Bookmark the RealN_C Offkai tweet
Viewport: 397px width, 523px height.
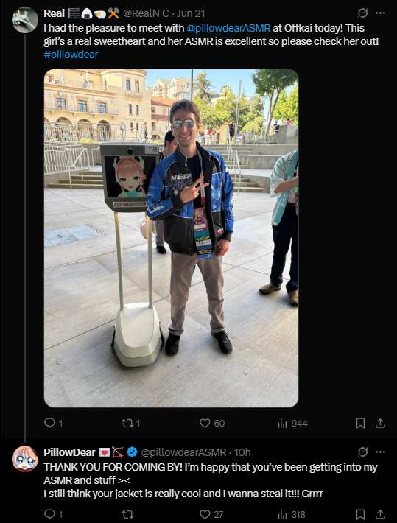point(360,424)
